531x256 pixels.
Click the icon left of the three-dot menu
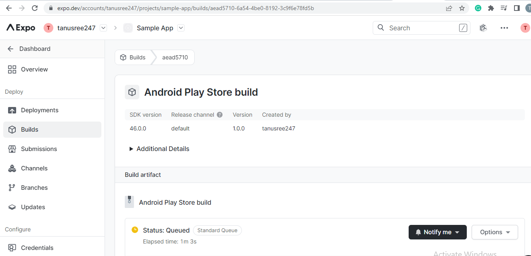click(x=483, y=28)
